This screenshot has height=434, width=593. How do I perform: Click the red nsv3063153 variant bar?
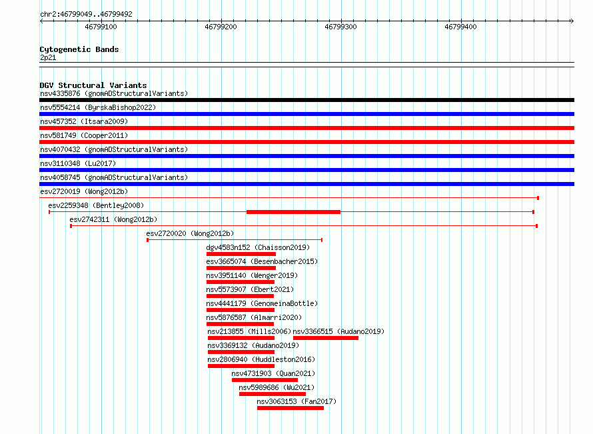(291, 408)
